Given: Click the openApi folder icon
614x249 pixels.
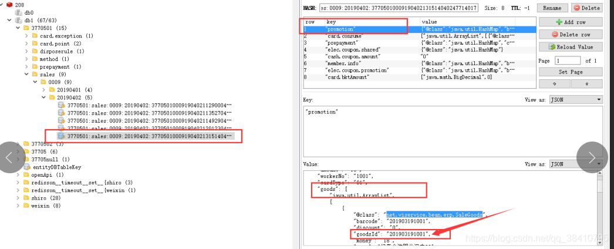Looking at the screenshot, I should pyautogui.click(x=26, y=174).
